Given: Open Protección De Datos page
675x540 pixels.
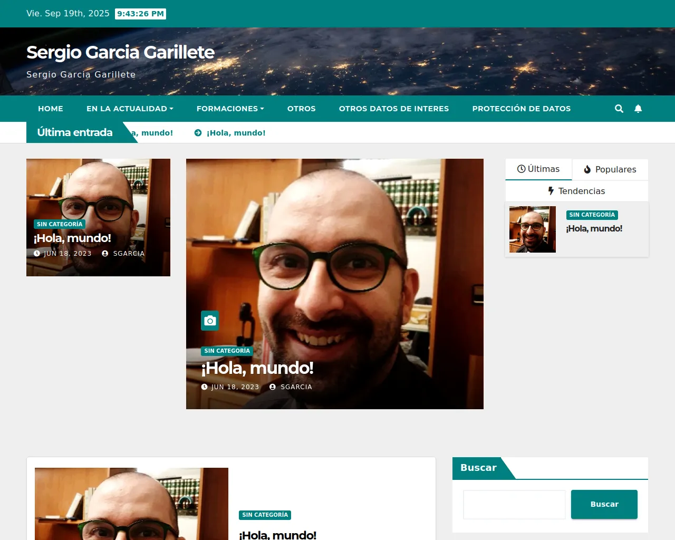Looking at the screenshot, I should pyautogui.click(x=522, y=109).
